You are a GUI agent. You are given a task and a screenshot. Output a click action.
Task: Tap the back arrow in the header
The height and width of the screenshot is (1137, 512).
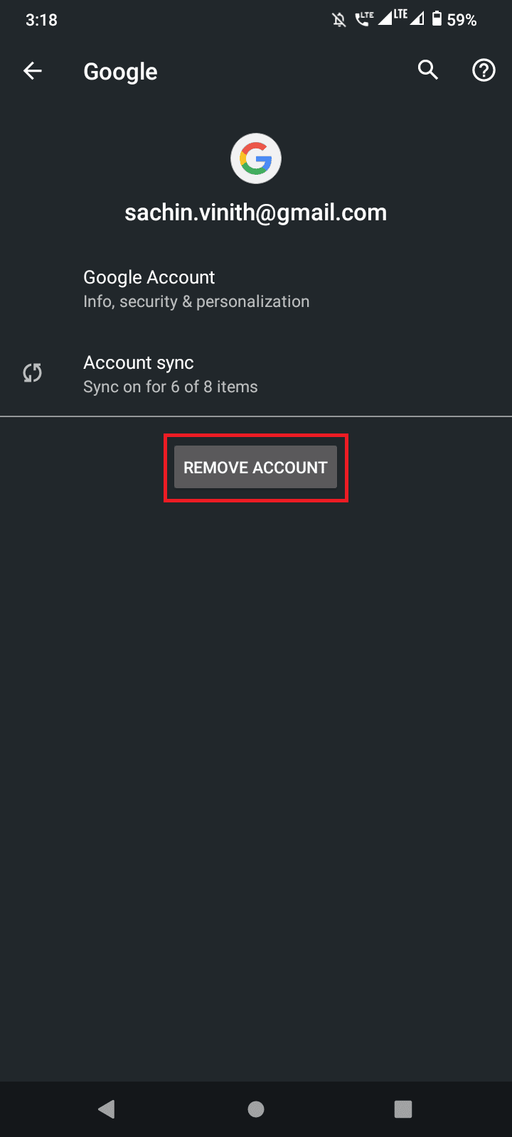(x=33, y=70)
